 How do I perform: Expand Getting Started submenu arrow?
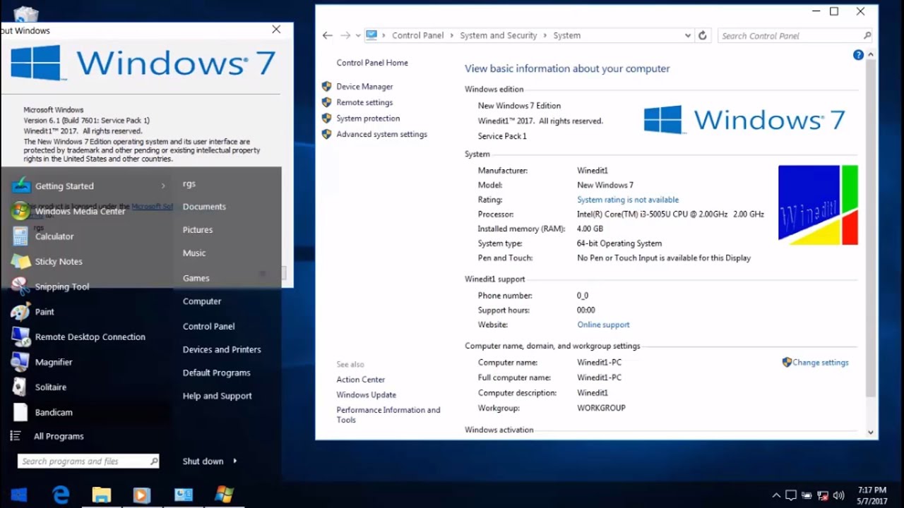click(x=163, y=186)
